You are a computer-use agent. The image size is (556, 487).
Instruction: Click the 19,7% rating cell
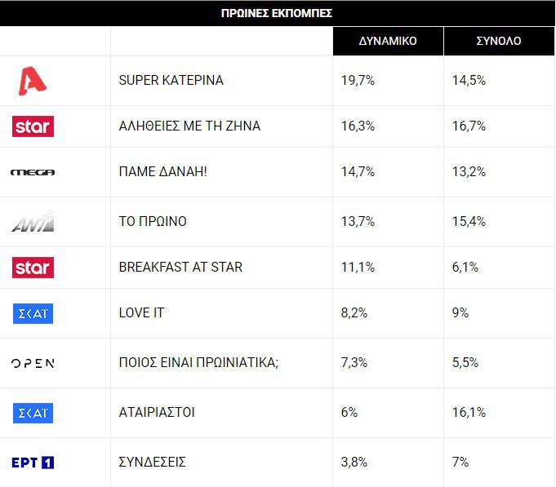tap(358, 80)
